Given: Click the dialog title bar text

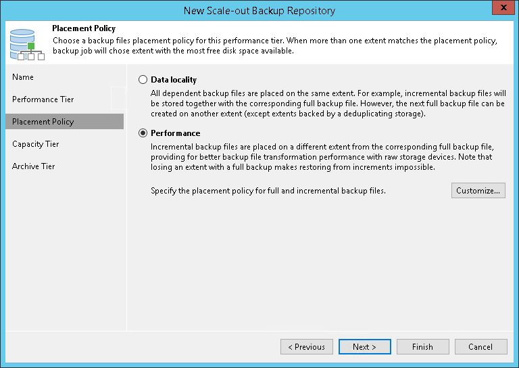Looking at the screenshot, I should (x=259, y=10).
